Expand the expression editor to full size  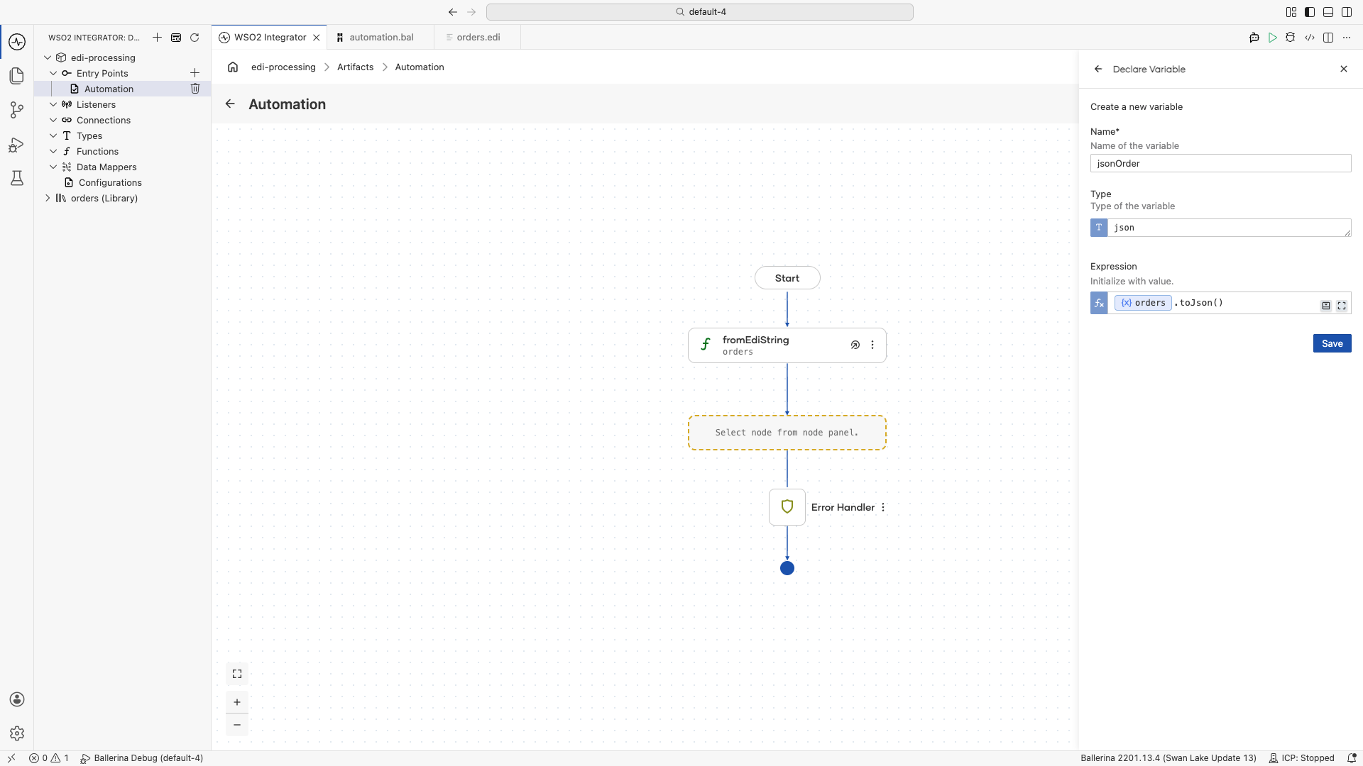click(1342, 306)
